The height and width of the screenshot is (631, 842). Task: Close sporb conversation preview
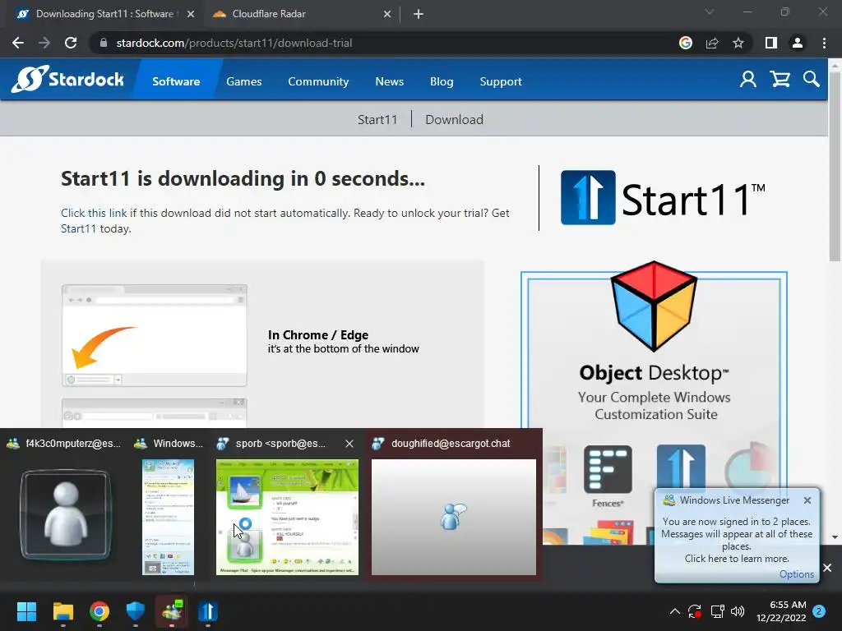tap(349, 444)
